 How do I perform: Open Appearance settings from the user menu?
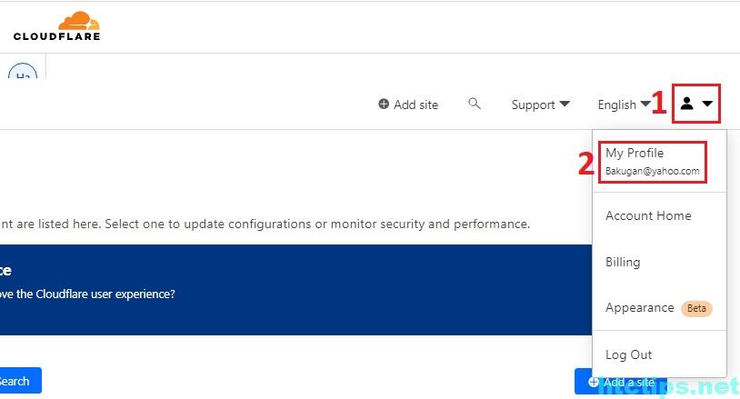(640, 307)
